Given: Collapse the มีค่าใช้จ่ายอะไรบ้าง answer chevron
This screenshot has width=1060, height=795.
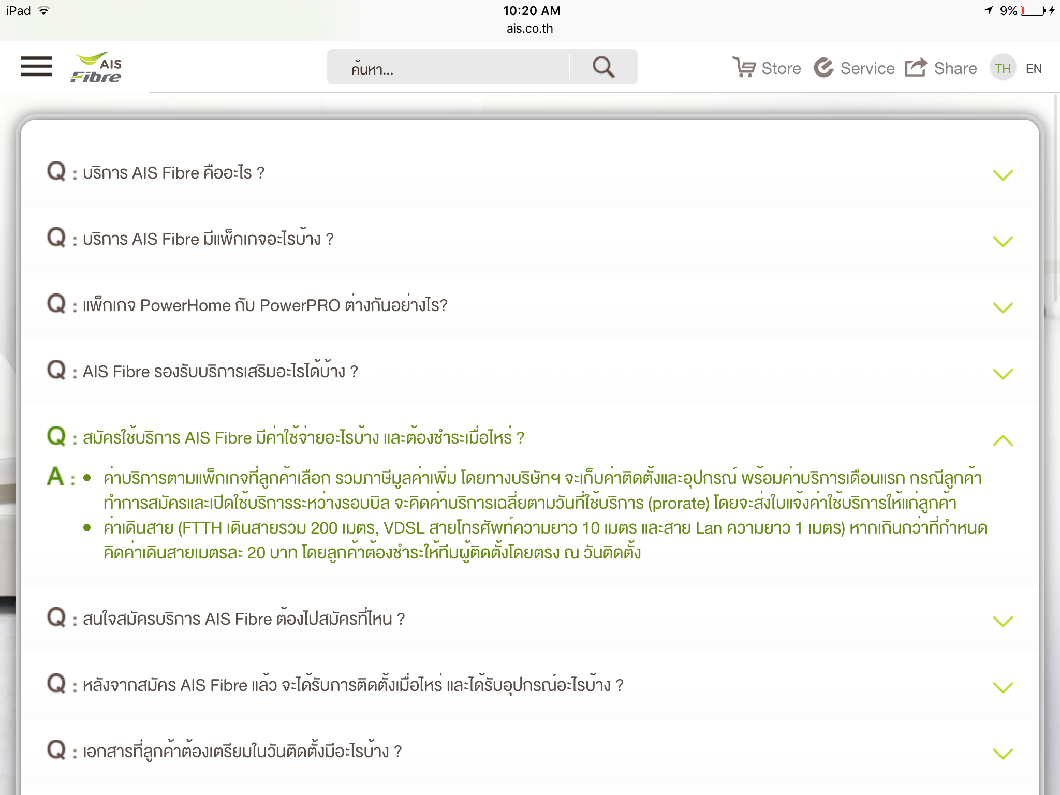Looking at the screenshot, I should [1003, 440].
